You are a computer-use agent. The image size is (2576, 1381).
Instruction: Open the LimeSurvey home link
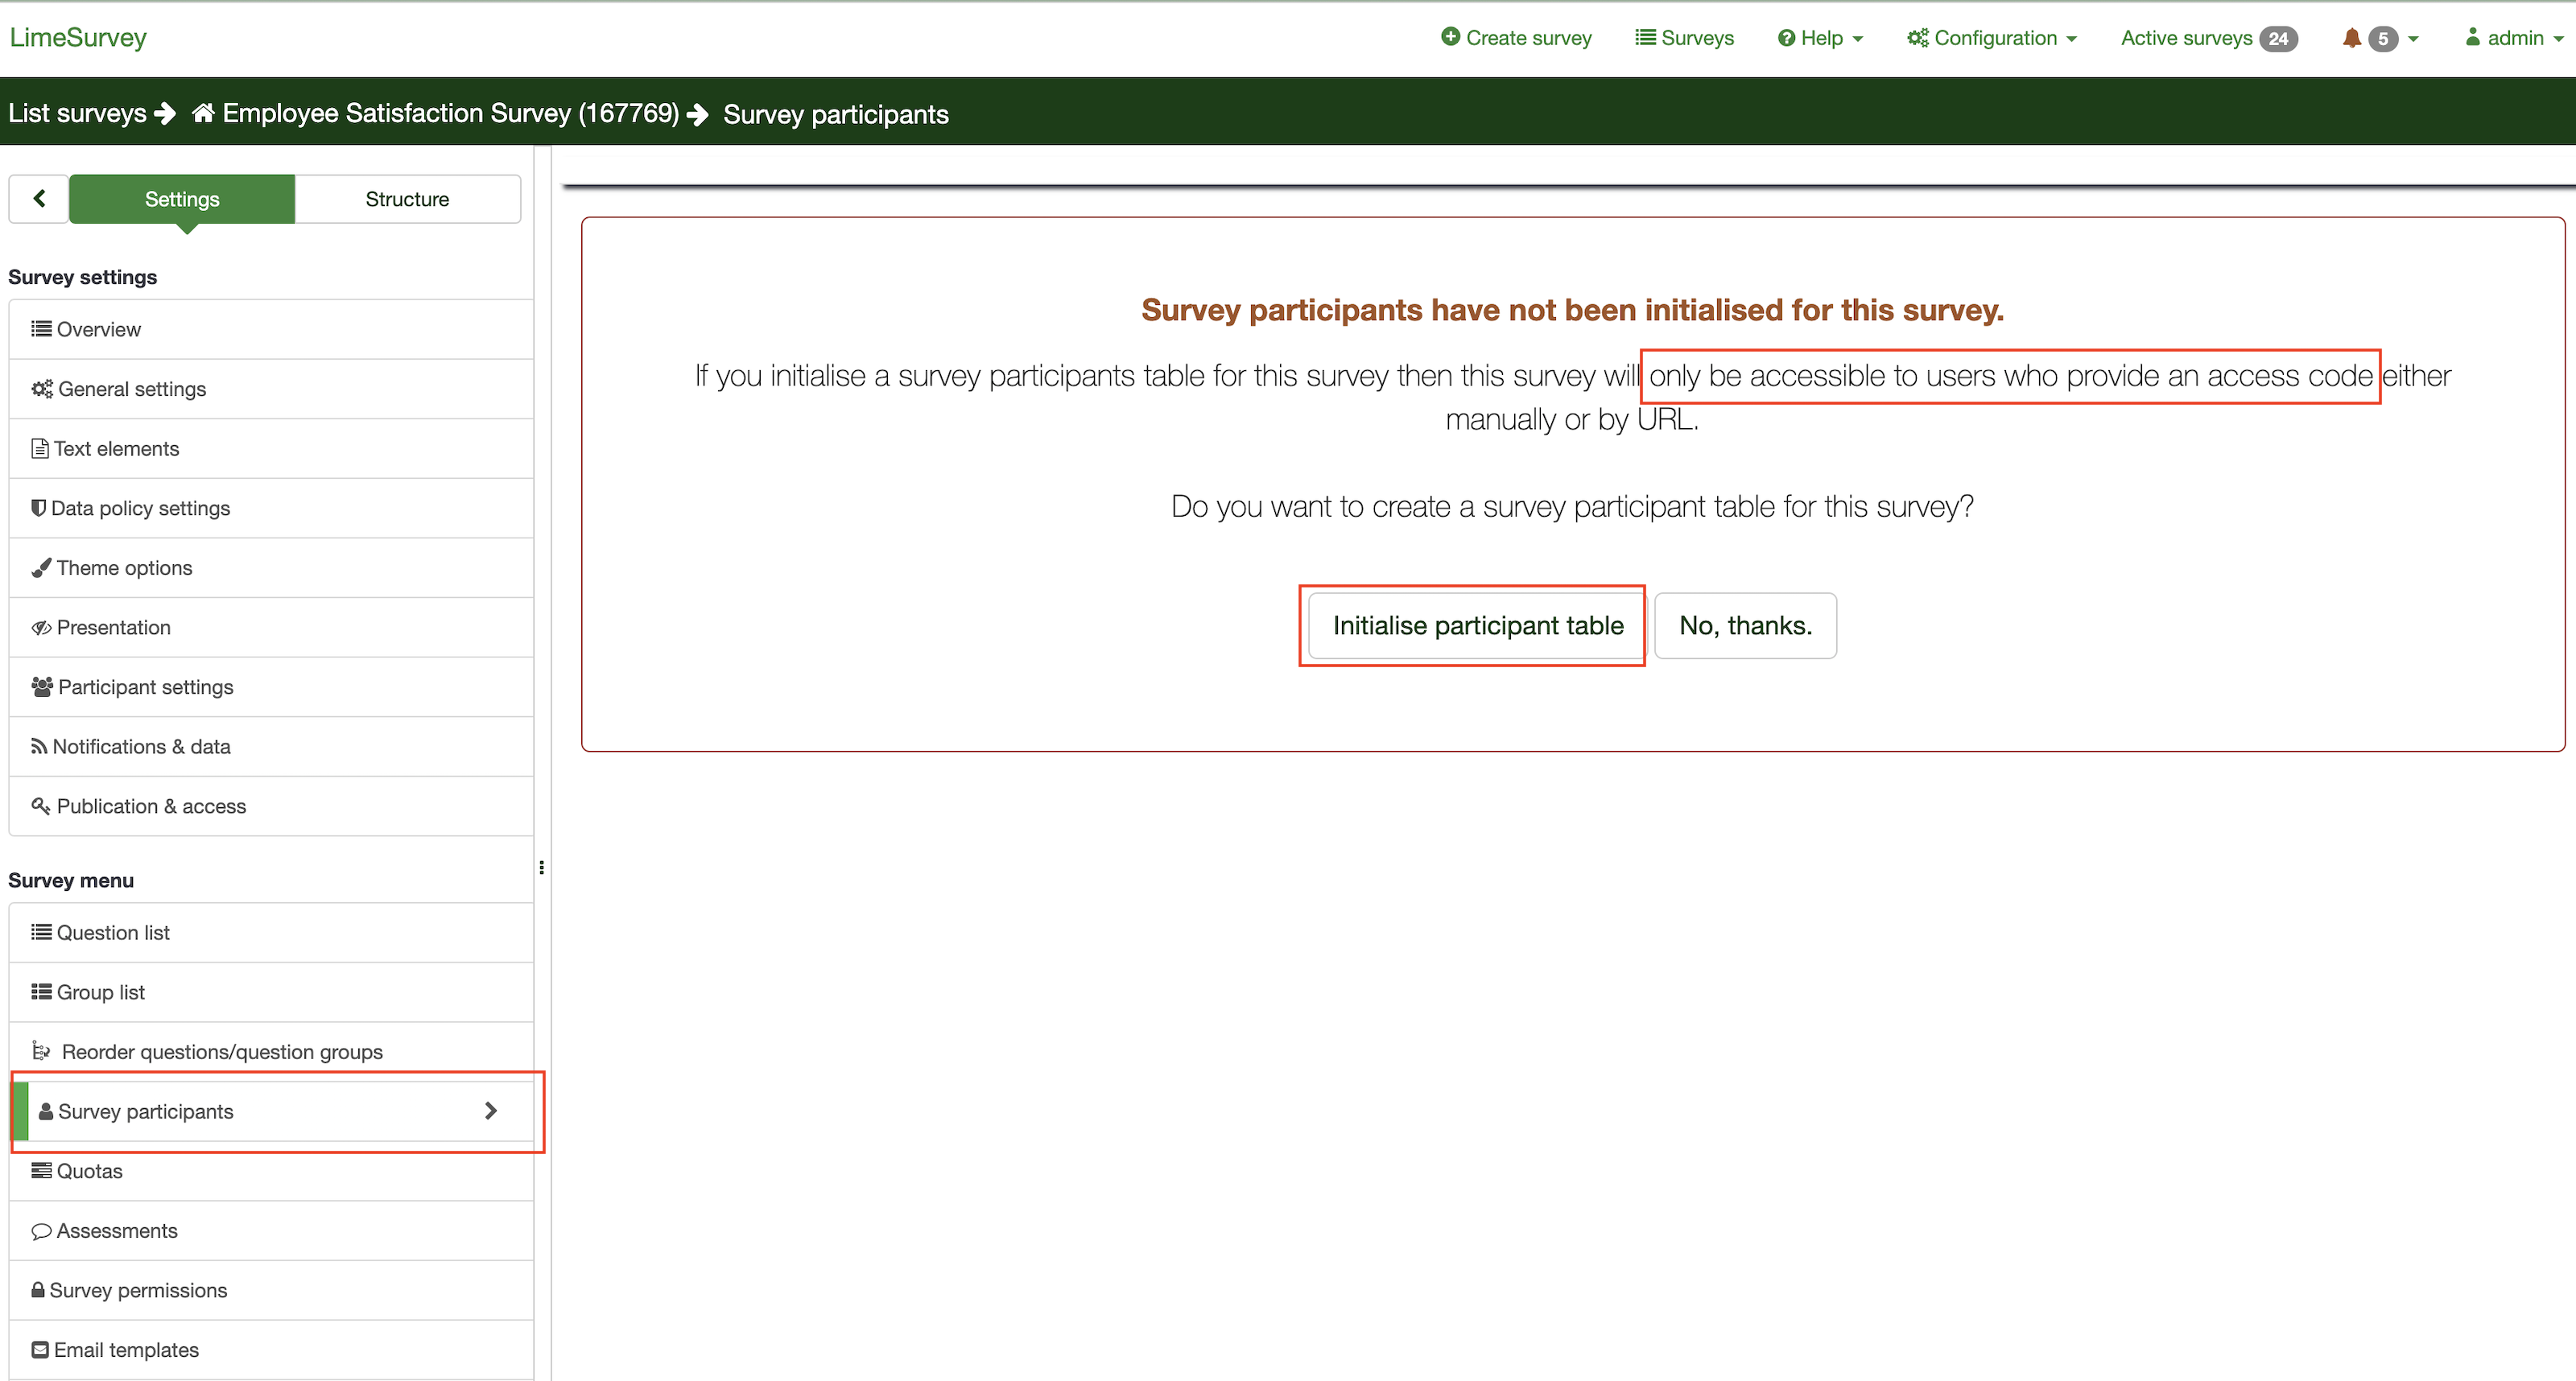[x=78, y=37]
